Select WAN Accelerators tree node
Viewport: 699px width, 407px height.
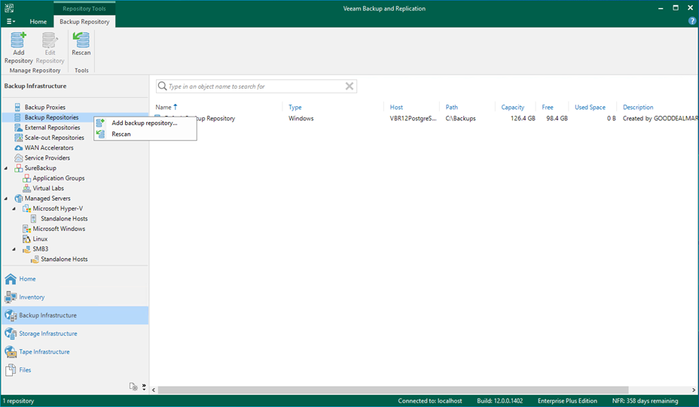click(x=49, y=148)
